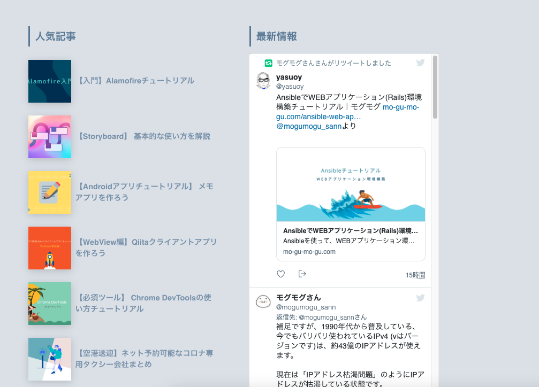This screenshot has width=539, height=387.
Task: Click the green retweet icon
Action: click(269, 63)
